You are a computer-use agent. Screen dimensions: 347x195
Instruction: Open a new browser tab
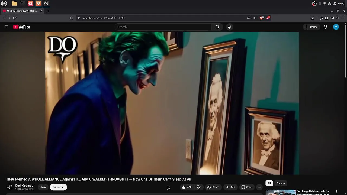48,11
